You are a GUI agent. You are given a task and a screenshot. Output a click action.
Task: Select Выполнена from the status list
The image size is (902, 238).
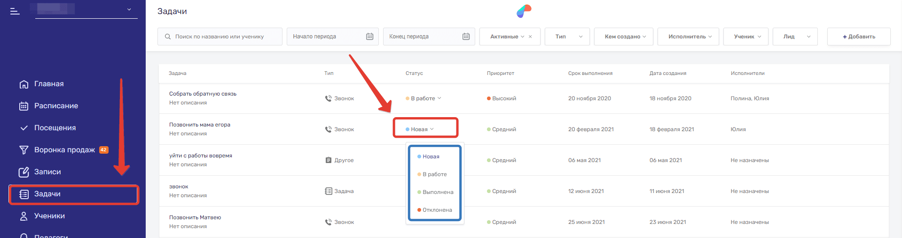click(x=438, y=192)
